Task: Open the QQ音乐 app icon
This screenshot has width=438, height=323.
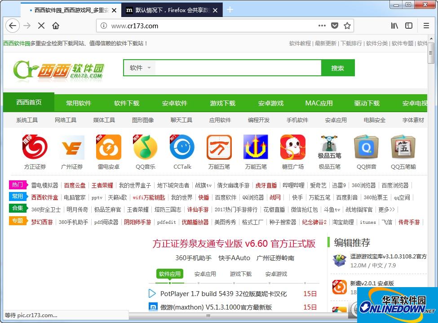Action: (x=145, y=147)
